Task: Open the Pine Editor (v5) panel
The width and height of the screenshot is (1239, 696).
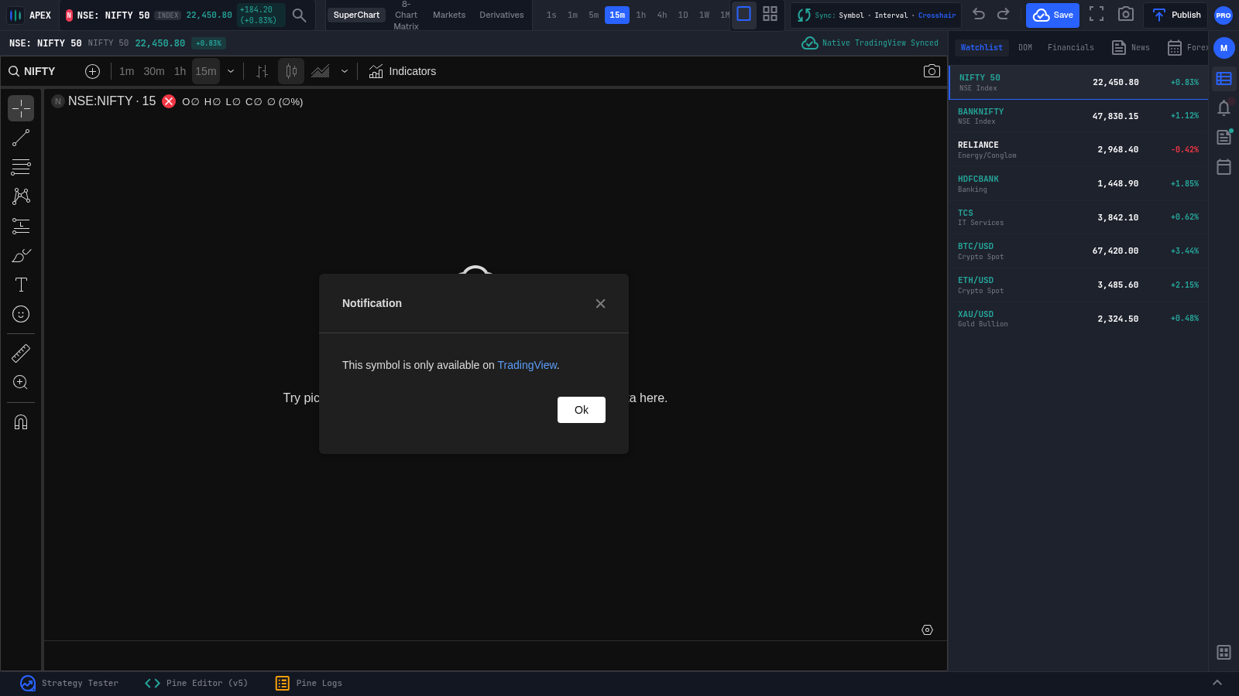Action: pyautogui.click(x=197, y=684)
